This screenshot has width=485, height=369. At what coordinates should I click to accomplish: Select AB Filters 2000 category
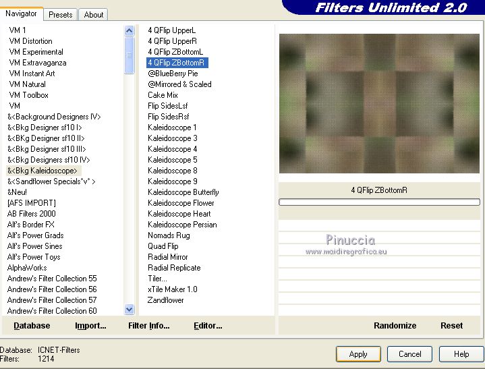pyautogui.click(x=31, y=214)
